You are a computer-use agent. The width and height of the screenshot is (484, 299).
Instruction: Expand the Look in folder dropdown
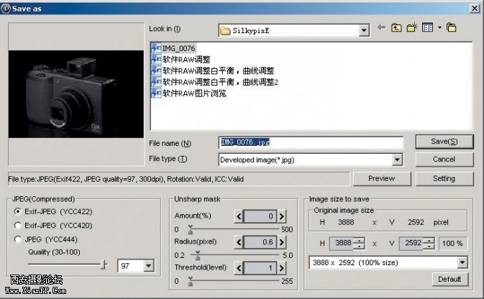(364, 30)
